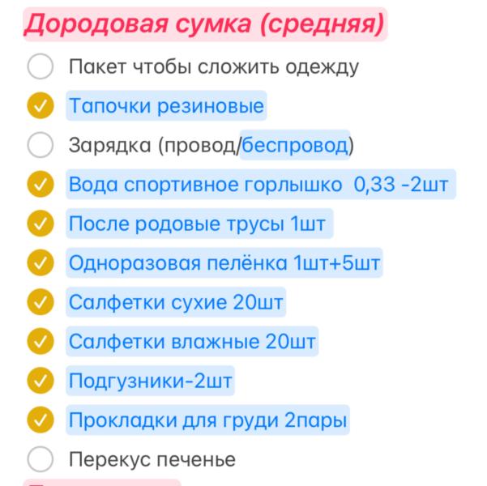Click the 'Тапочки резиновые' text
Screen dimensions: 487x486
tap(166, 106)
